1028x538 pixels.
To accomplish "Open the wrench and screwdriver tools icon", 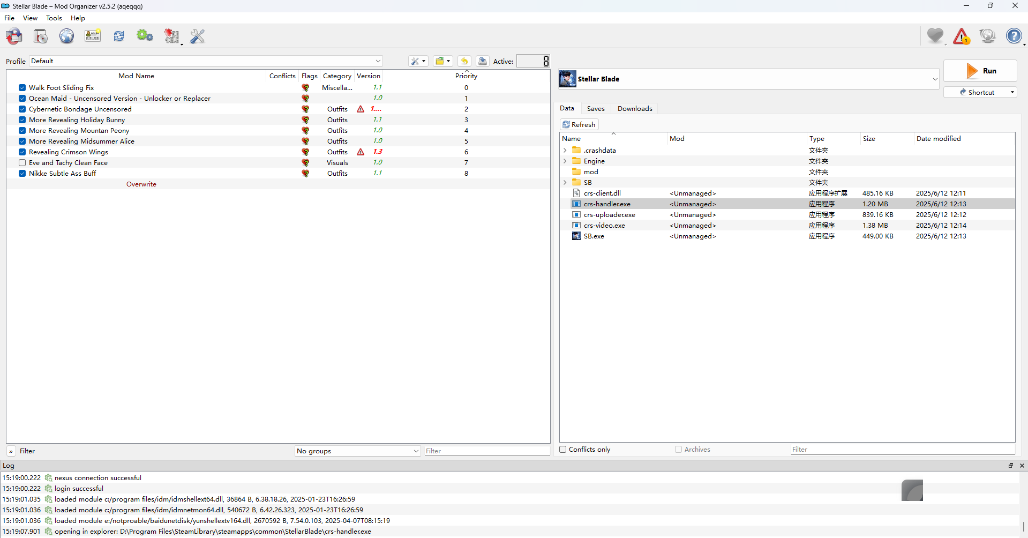I will pyautogui.click(x=197, y=36).
